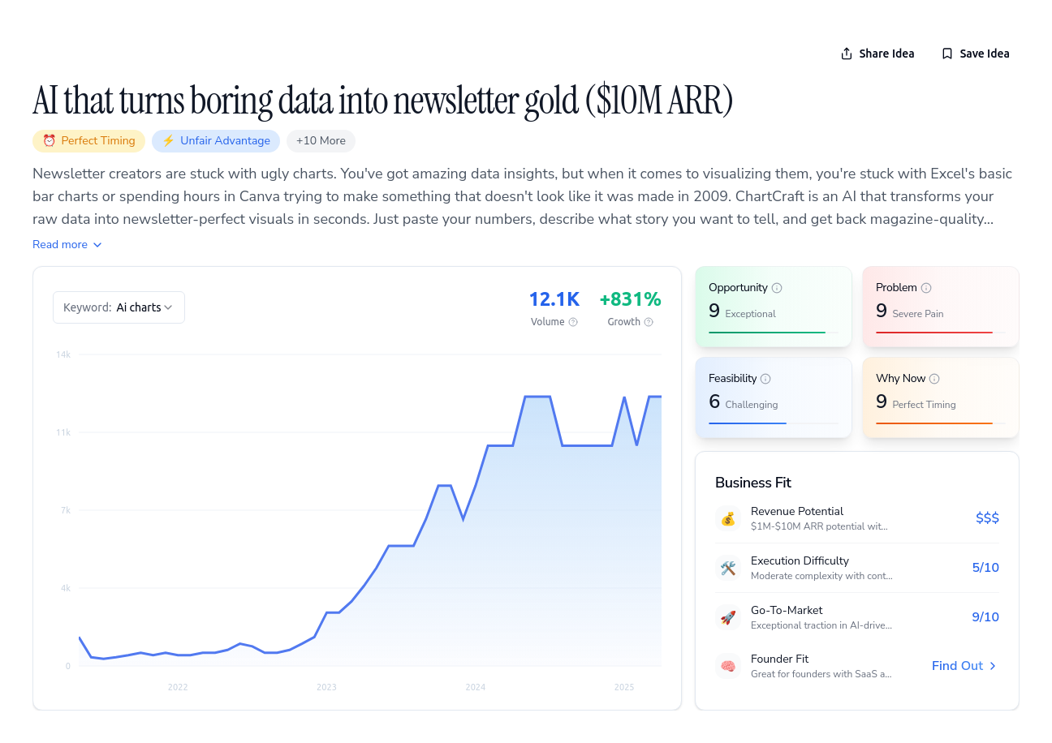1052x743 pixels.
Task: Click the 2025 label on chart axis
Action: click(x=624, y=687)
